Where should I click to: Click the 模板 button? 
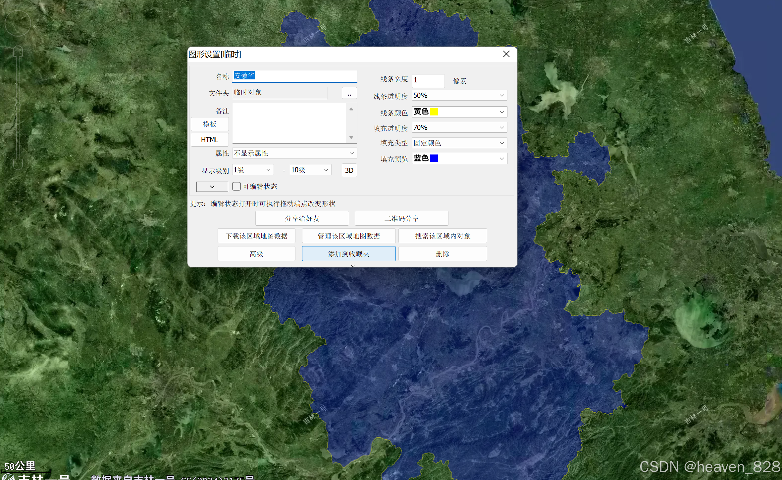pyautogui.click(x=210, y=124)
